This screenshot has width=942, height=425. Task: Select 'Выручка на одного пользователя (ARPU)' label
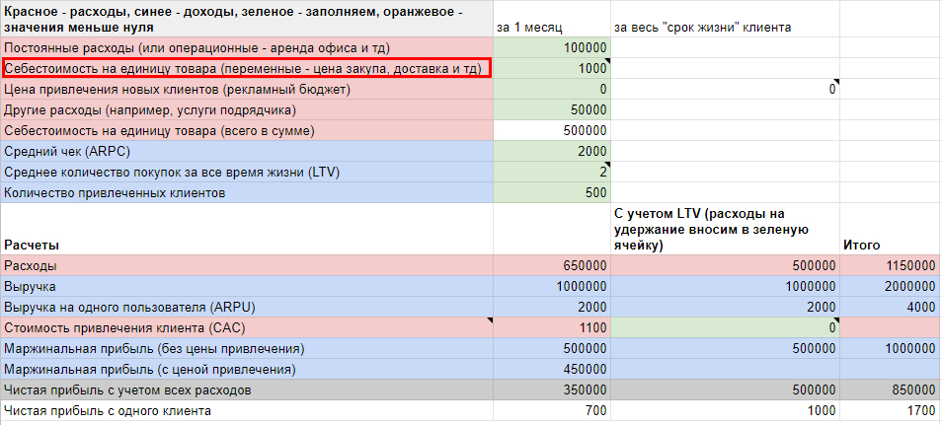click(x=247, y=307)
